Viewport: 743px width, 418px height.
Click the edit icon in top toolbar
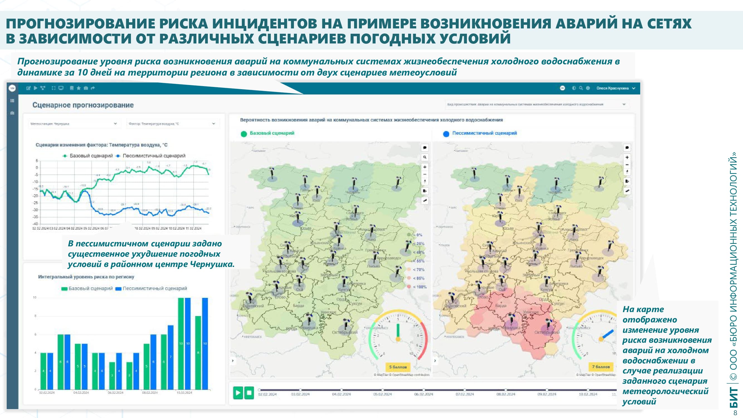(x=28, y=88)
